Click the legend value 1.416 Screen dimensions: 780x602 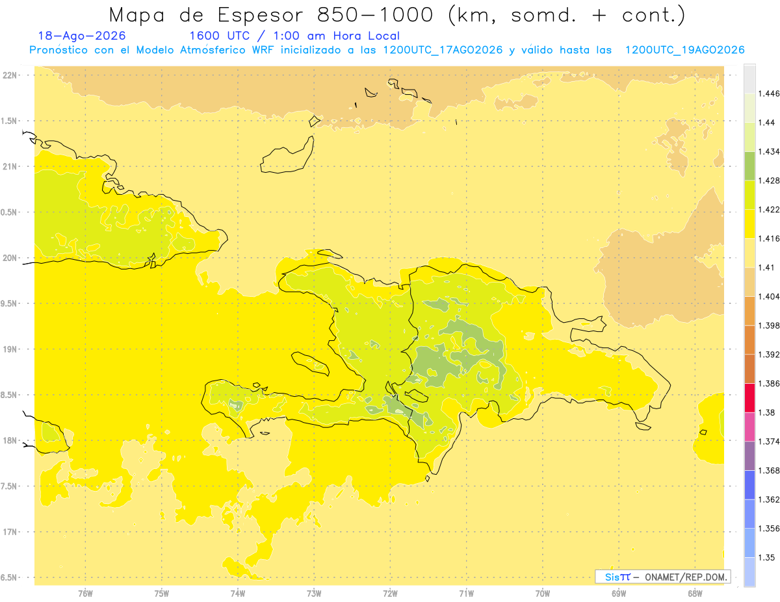tap(769, 238)
